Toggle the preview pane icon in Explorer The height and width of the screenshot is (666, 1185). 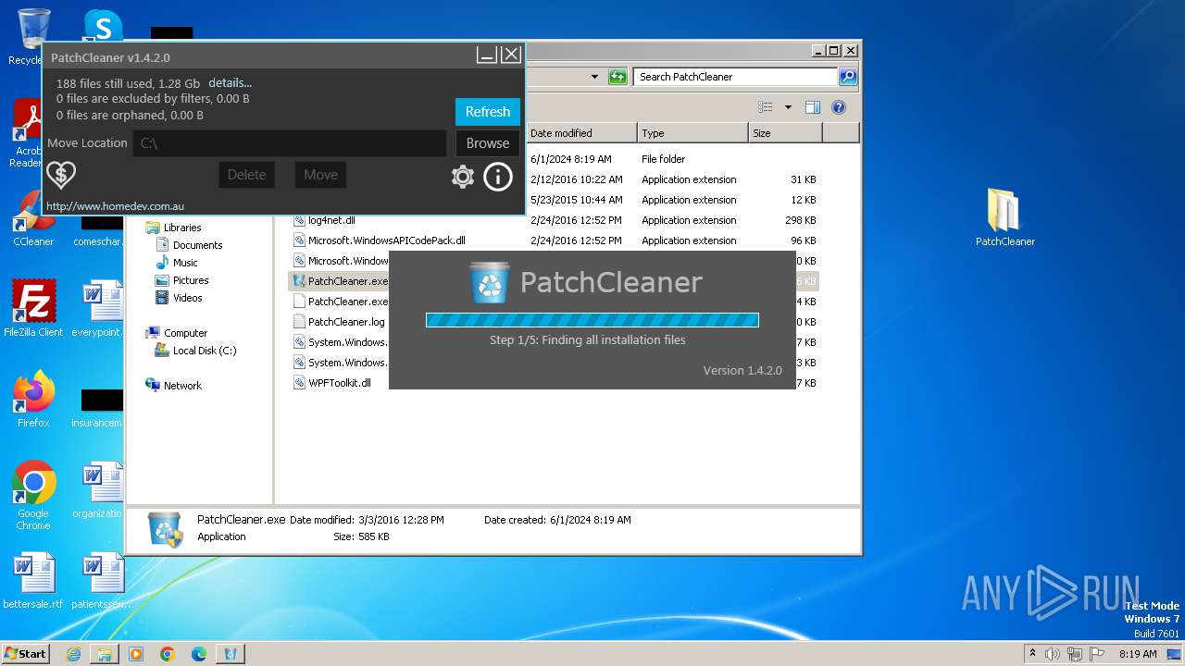tap(812, 107)
